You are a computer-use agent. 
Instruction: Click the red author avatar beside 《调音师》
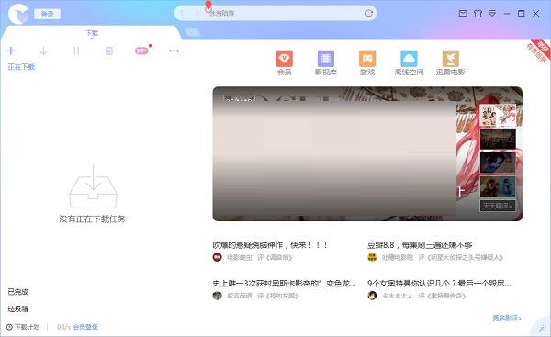(217, 257)
